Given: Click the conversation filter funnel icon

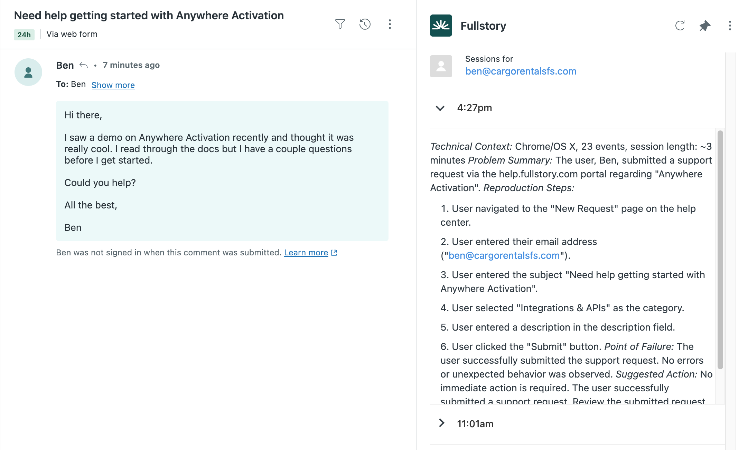Looking at the screenshot, I should 340,24.
